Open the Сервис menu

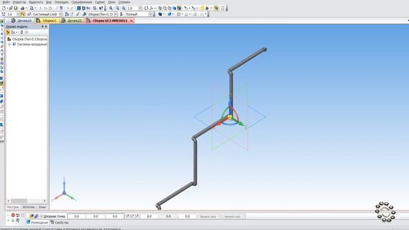tap(100, 2)
